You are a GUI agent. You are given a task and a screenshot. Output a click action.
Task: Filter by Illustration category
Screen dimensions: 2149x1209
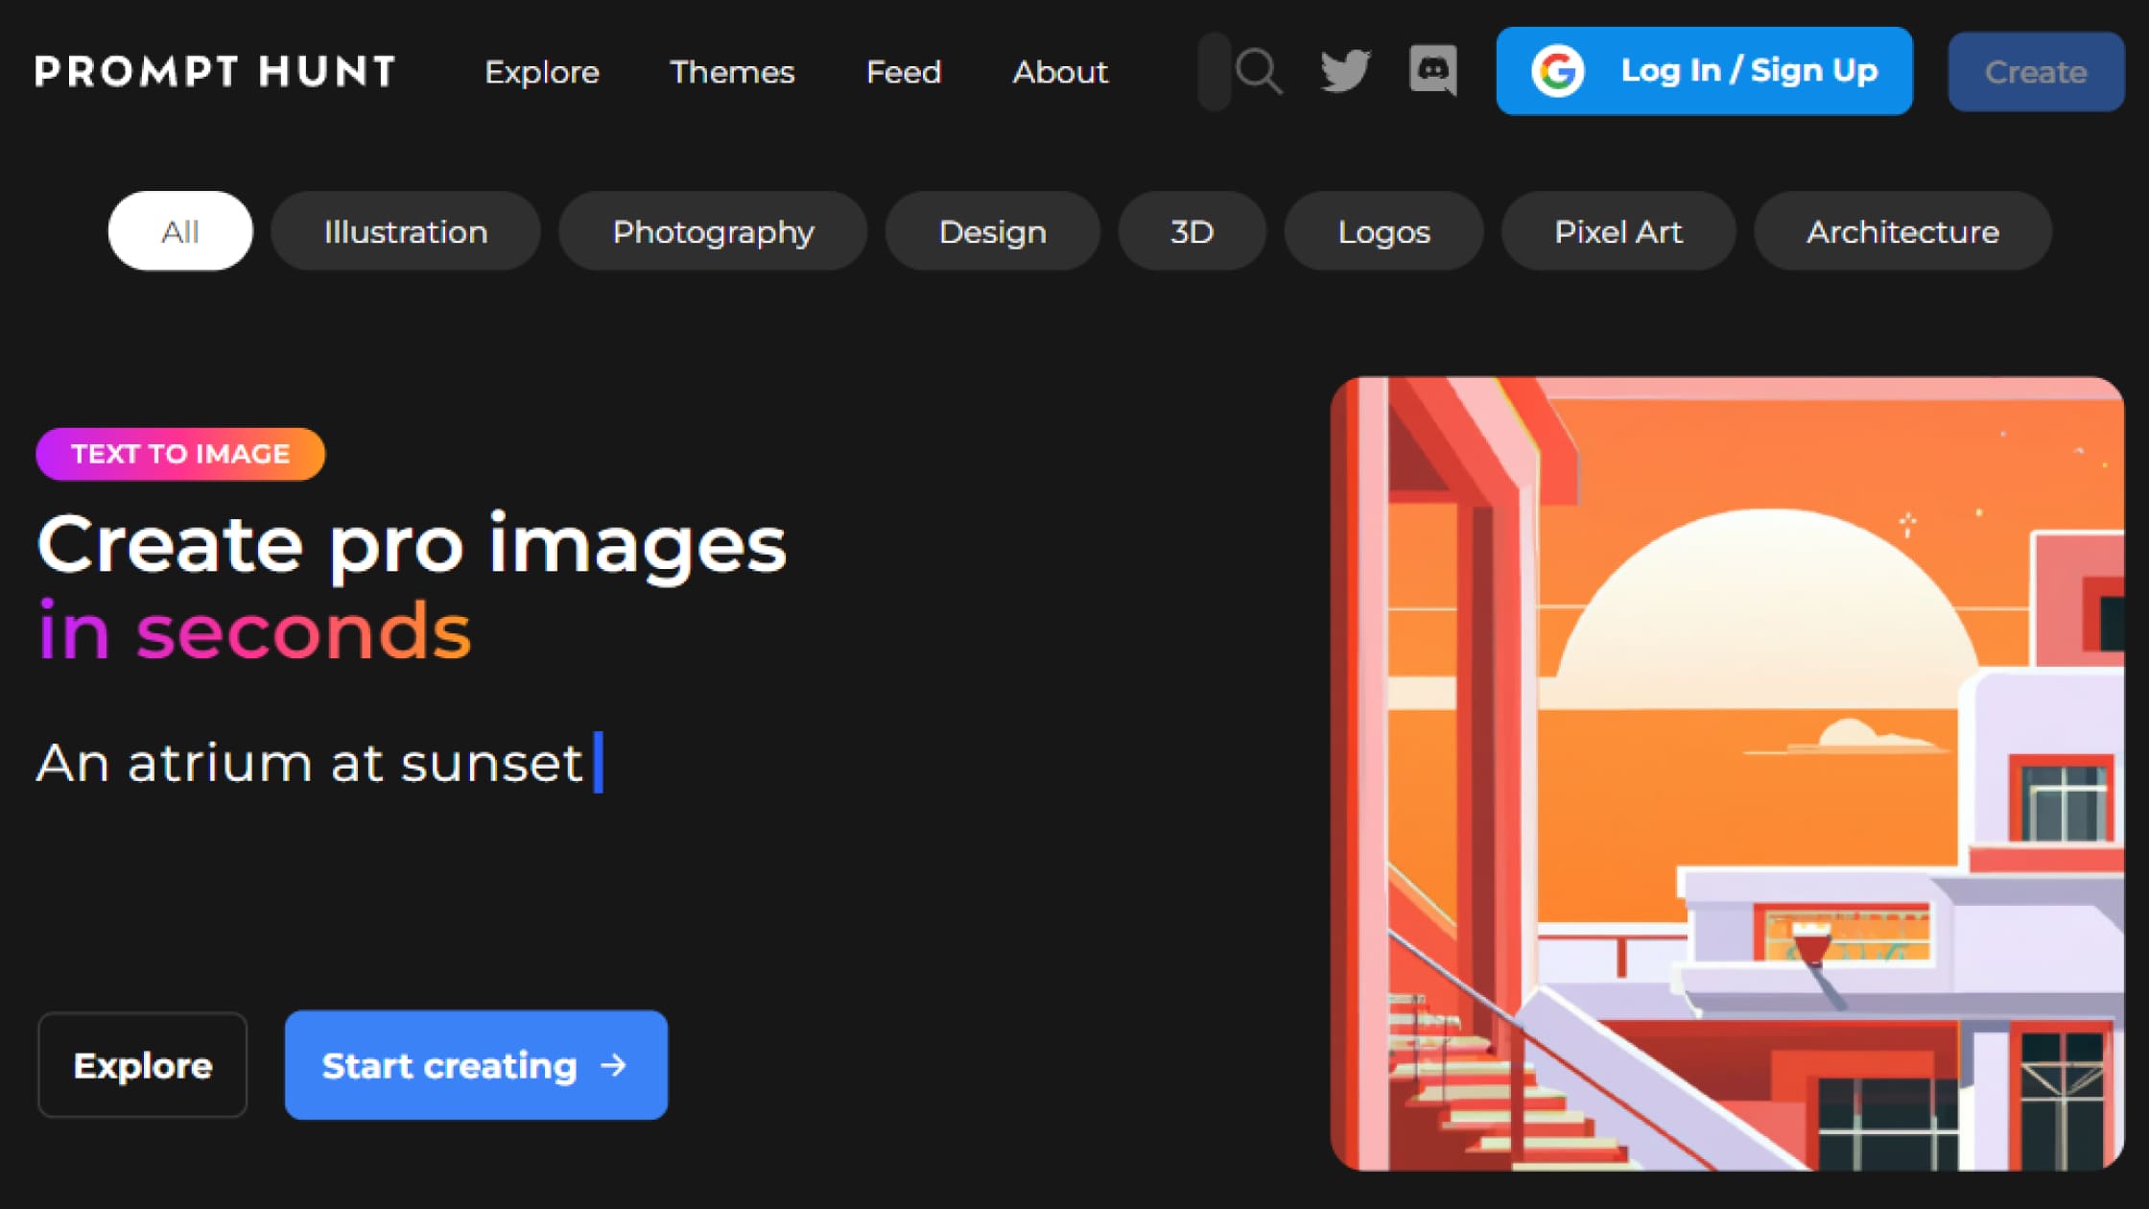[406, 231]
